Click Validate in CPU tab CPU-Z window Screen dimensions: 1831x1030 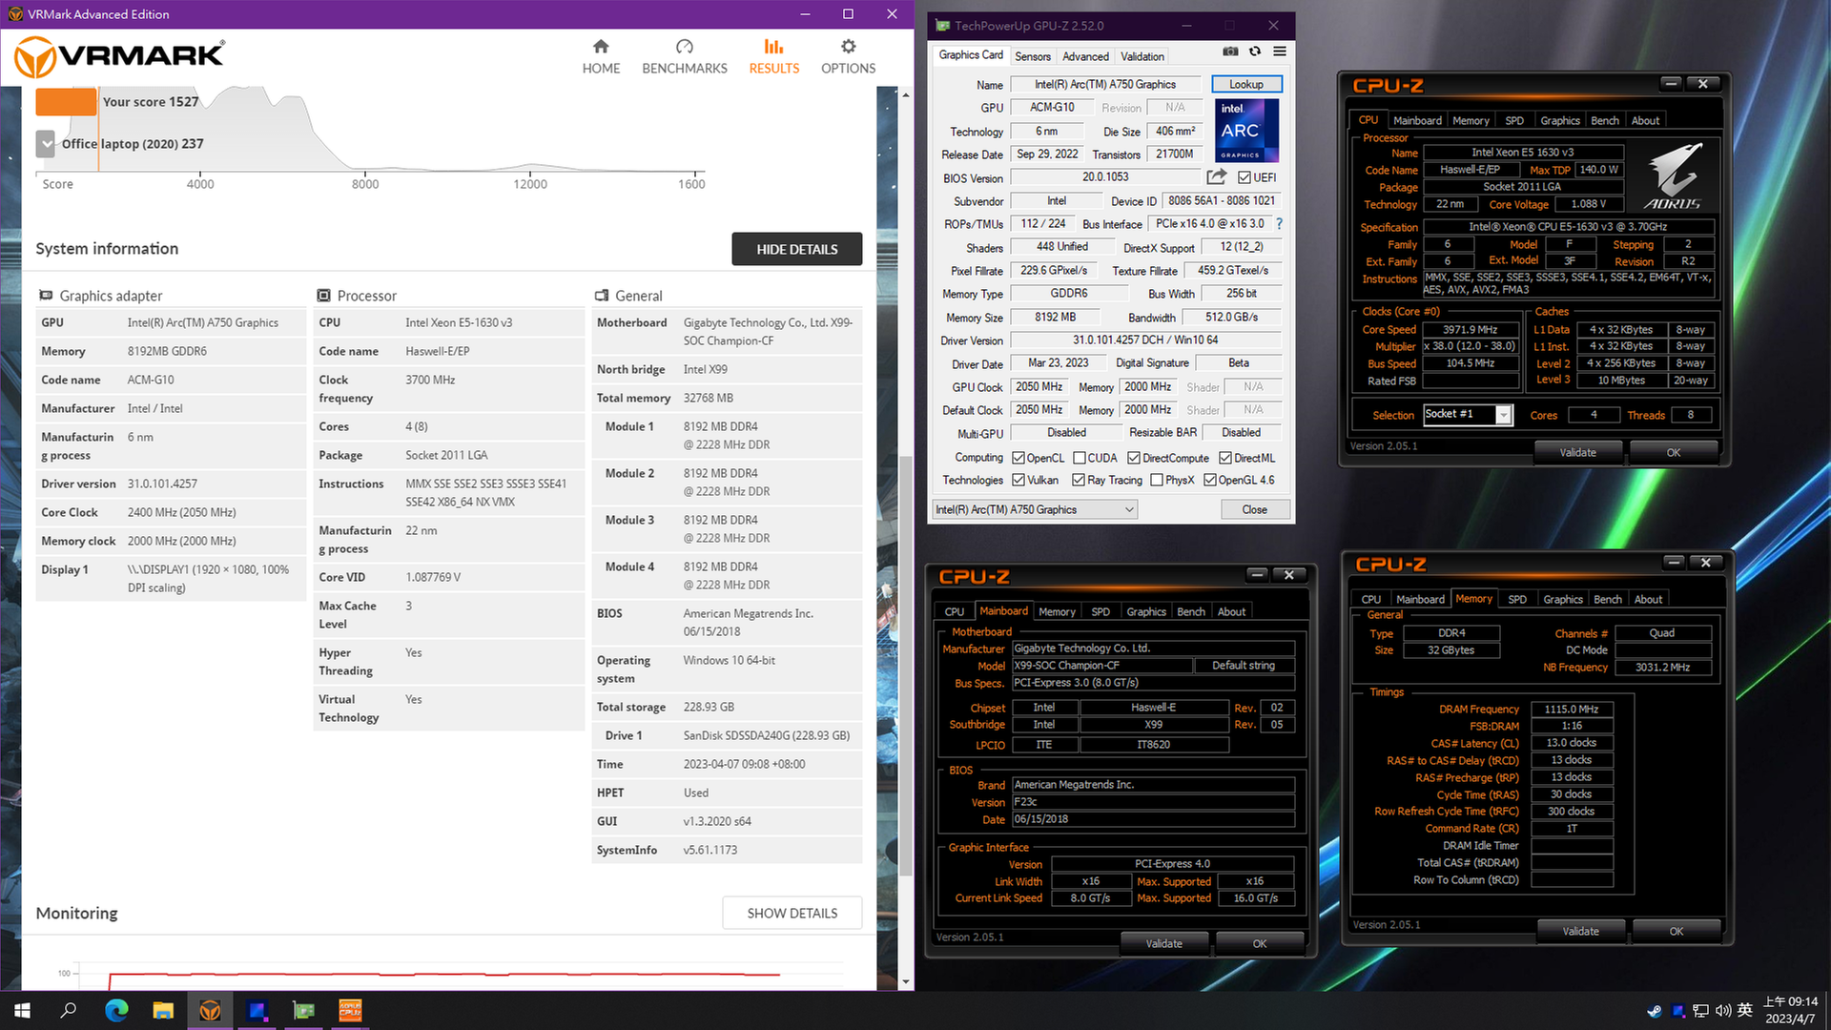(1577, 453)
